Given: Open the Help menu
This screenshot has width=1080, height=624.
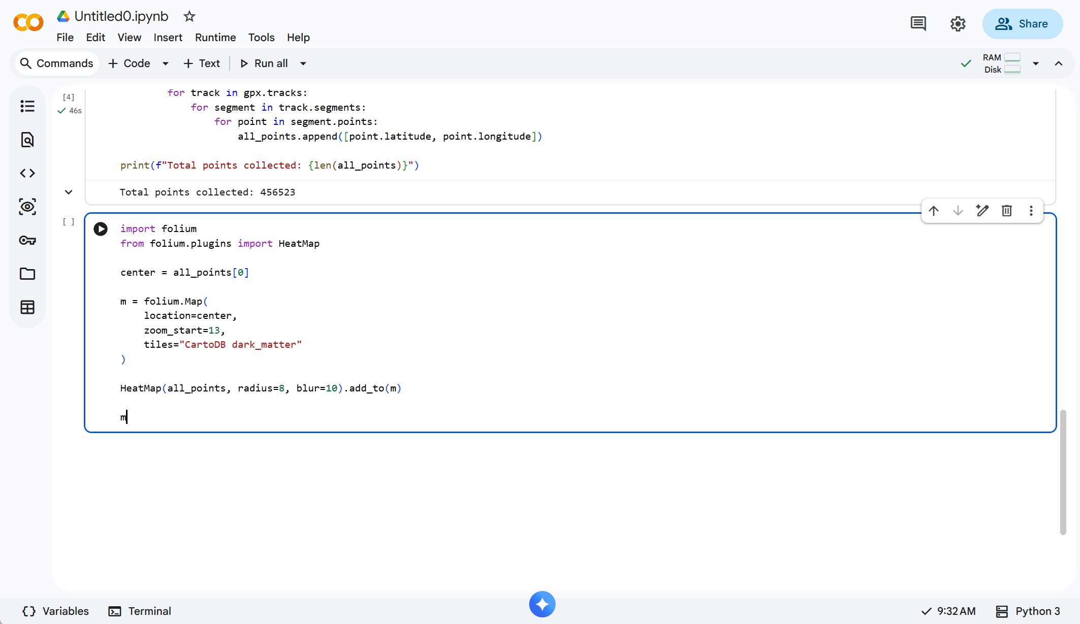Looking at the screenshot, I should (298, 38).
